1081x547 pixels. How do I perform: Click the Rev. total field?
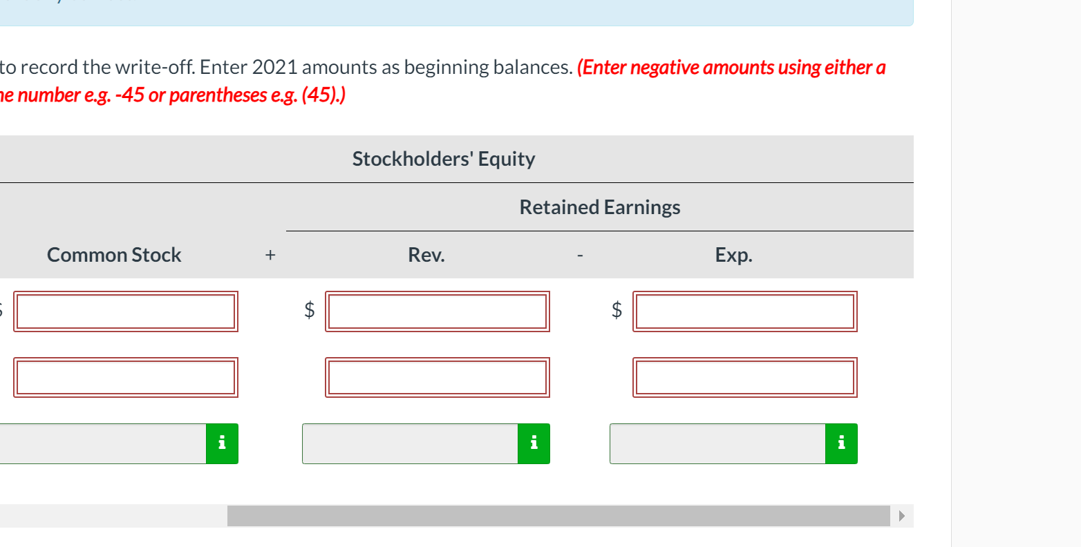point(410,443)
